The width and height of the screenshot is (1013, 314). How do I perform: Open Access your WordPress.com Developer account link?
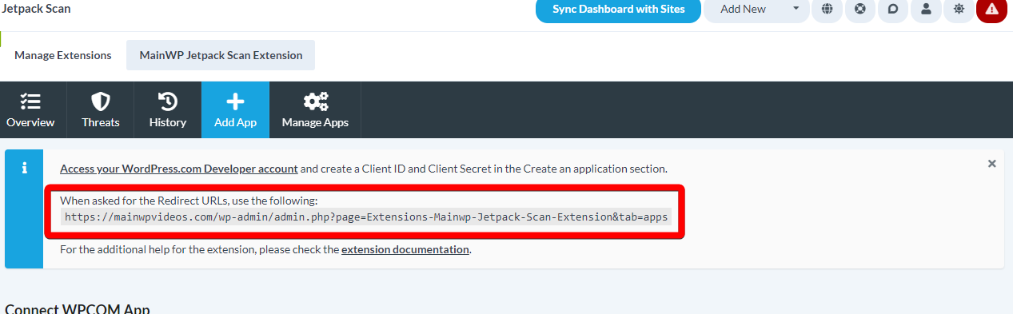(x=179, y=169)
